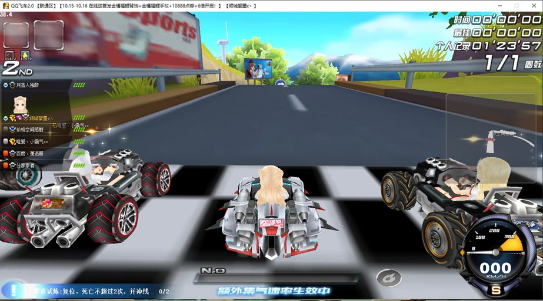
Task: Click the yellow-green consumable item icon
Action: click(25, 55)
